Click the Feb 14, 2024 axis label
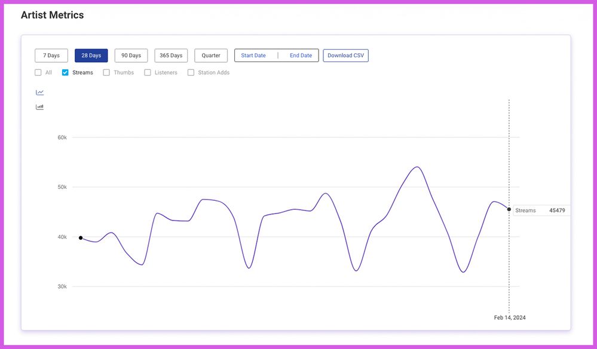 pos(510,317)
